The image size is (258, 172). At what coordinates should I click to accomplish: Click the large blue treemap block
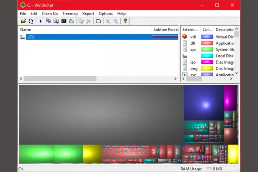point(204,103)
